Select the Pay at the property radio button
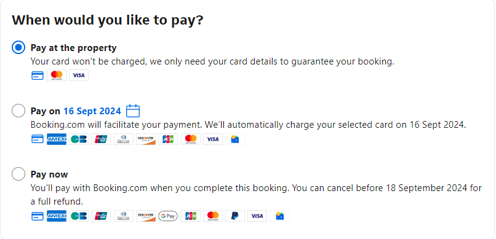Image resolution: width=496 pixels, height=239 pixels. tap(18, 48)
